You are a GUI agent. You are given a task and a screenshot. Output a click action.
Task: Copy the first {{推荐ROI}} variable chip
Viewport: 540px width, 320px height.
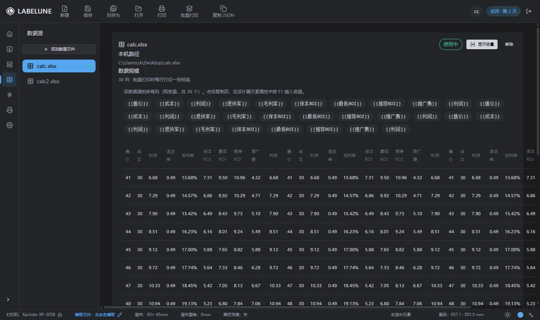(x=387, y=104)
